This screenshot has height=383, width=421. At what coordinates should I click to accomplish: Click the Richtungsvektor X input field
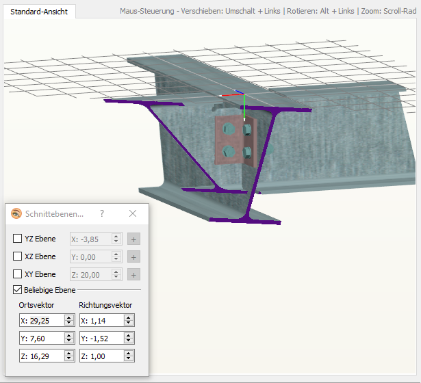tap(101, 320)
